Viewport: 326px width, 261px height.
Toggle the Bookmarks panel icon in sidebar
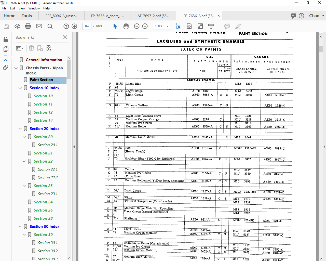(x=5, y=58)
